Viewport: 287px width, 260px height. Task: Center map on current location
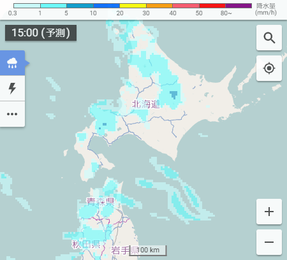(269, 68)
